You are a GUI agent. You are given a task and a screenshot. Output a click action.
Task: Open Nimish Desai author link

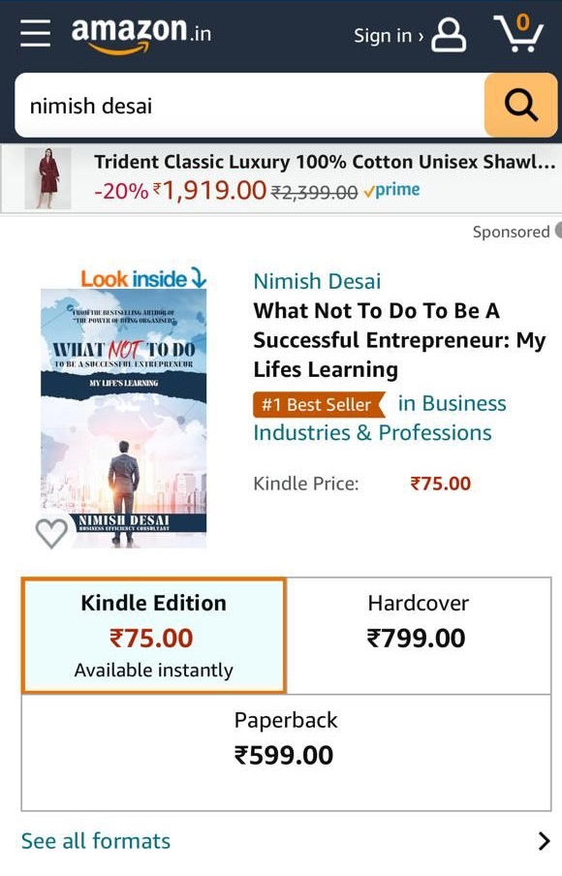click(317, 281)
